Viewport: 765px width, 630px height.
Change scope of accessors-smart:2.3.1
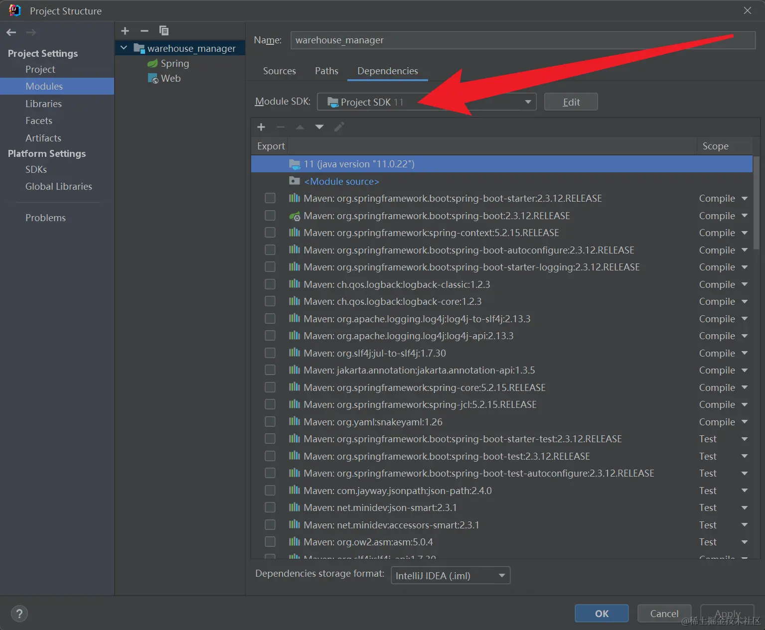pos(723,525)
